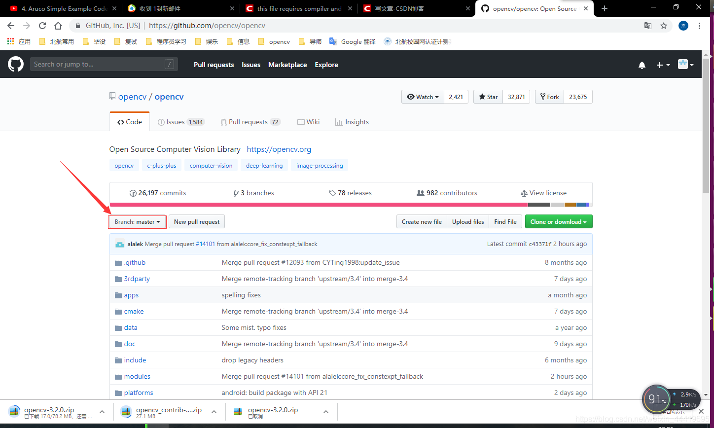Open the user avatar dropdown menu

[x=686, y=65]
